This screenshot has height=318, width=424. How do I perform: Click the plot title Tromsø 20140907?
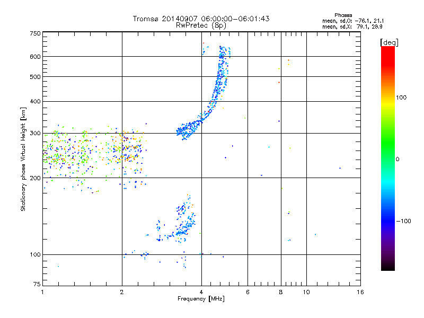pyautogui.click(x=201, y=19)
